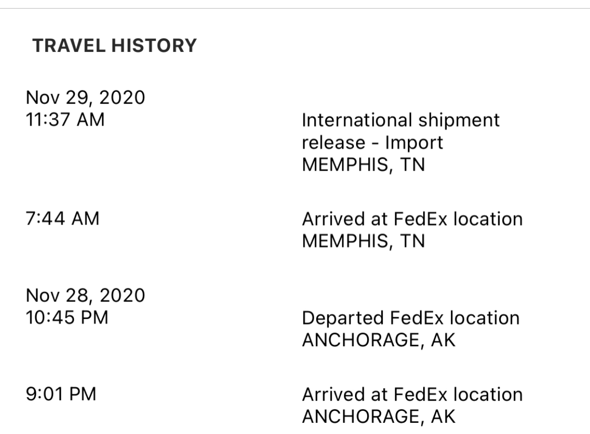
Task: Click the 10:45 PM timestamp
Action: pyautogui.click(x=67, y=318)
